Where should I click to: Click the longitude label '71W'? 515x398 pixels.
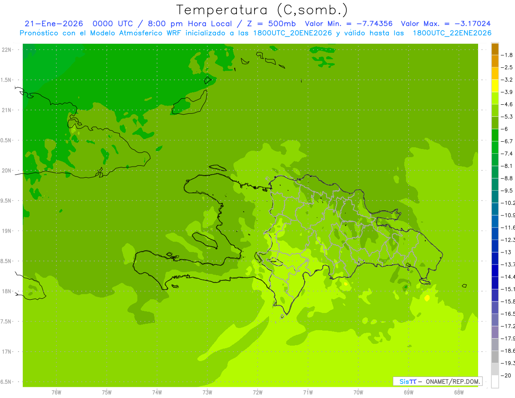click(x=308, y=393)
